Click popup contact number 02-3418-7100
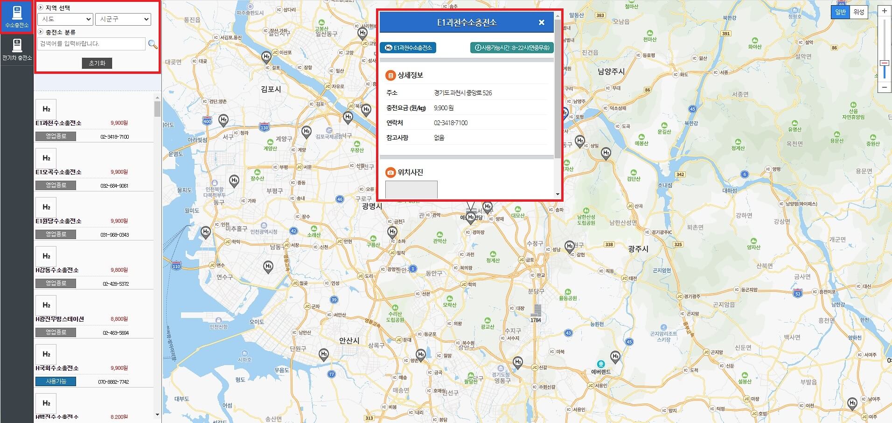This screenshot has height=423, width=892. pyautogui.click(x=451, y=123)
